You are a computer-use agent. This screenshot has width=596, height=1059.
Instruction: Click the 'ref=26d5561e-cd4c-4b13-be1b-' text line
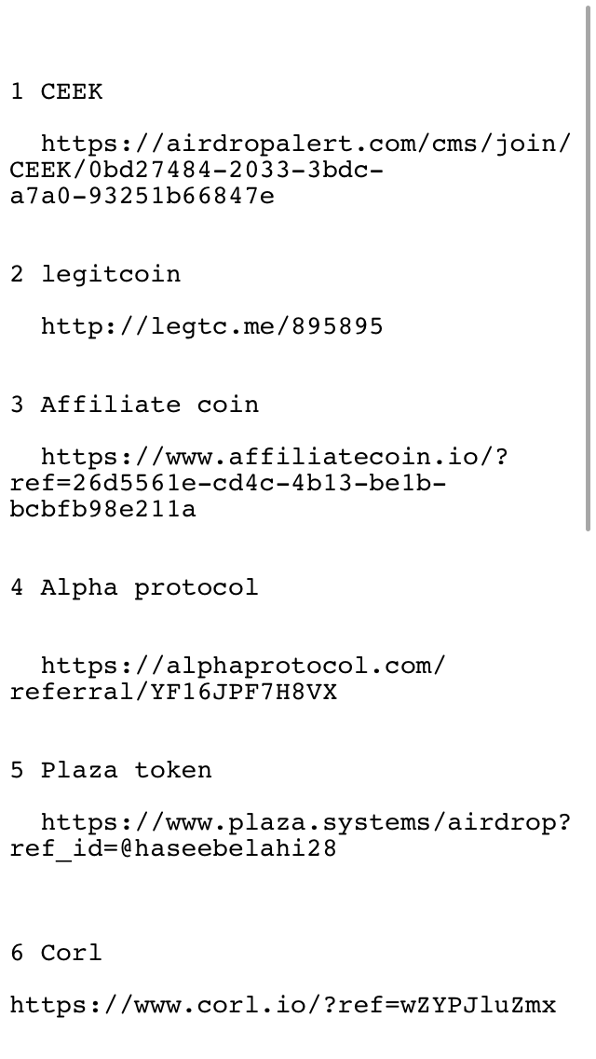click(228, 483)
